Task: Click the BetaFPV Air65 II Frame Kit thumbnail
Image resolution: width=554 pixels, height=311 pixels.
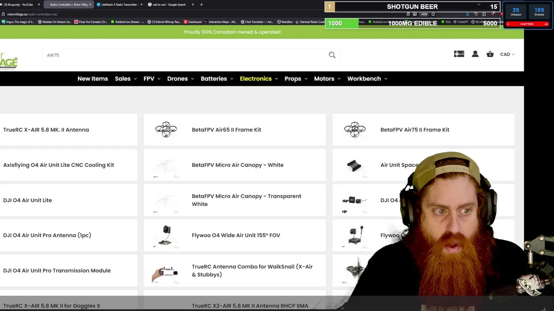Action: [166, 130]
